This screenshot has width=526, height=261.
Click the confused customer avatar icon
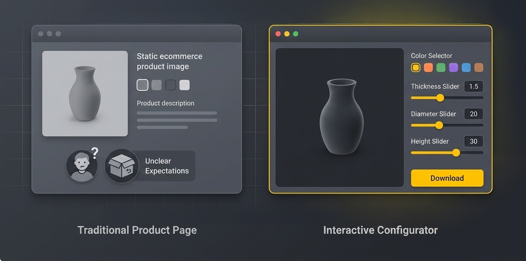click(82, 166)
